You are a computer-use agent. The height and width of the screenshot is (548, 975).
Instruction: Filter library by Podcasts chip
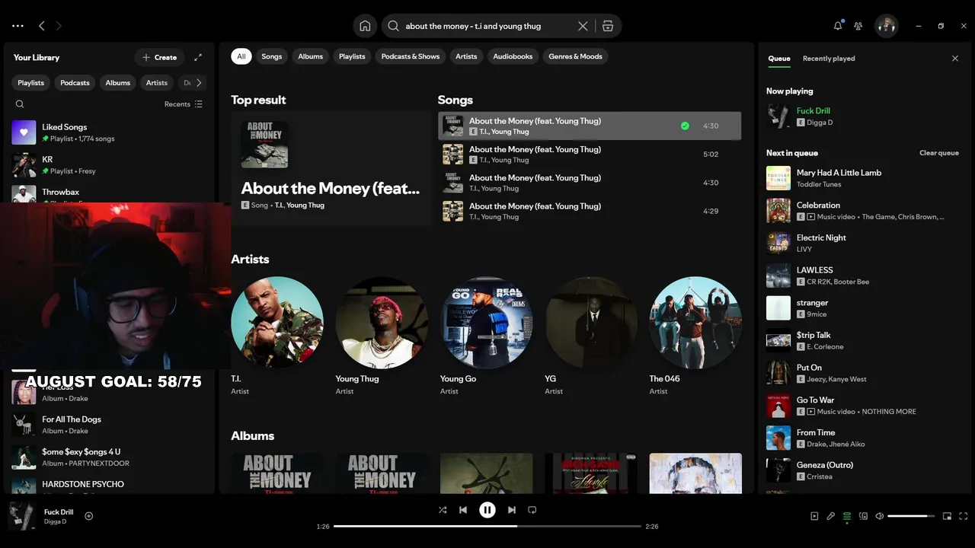[x=75, y=83]
